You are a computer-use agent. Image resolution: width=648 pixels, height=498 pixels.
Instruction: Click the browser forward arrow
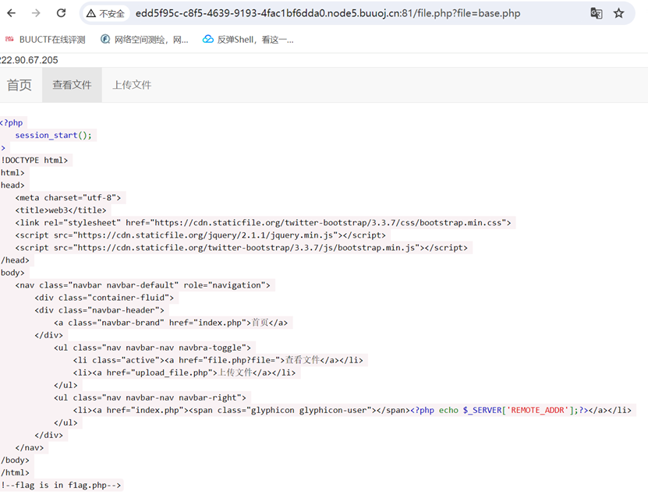[x=36, y=13]
